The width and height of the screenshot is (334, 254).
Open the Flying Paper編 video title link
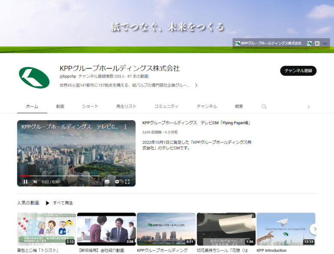point(196,123)
